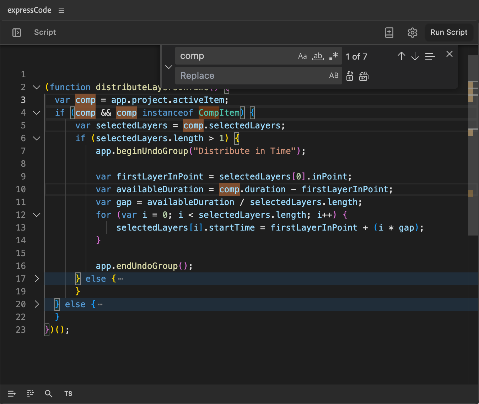479x404 pixels.
Task: Click the format code icon in bottom bar
Action: (30, 393)
